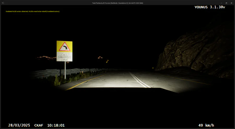Click the 'CKAF' label on dashcam overlay
Viewport: 235px width, 129px height.
click(39, 125)
